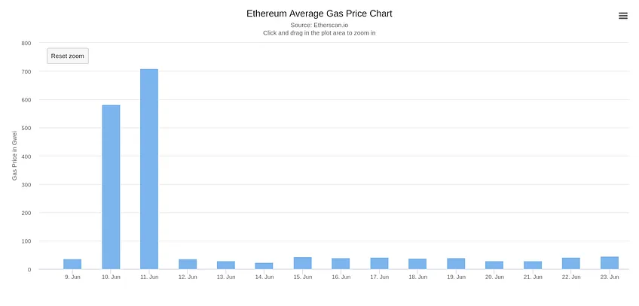
Task: Select the 10. Jun bar
Action: pos(111,187)
